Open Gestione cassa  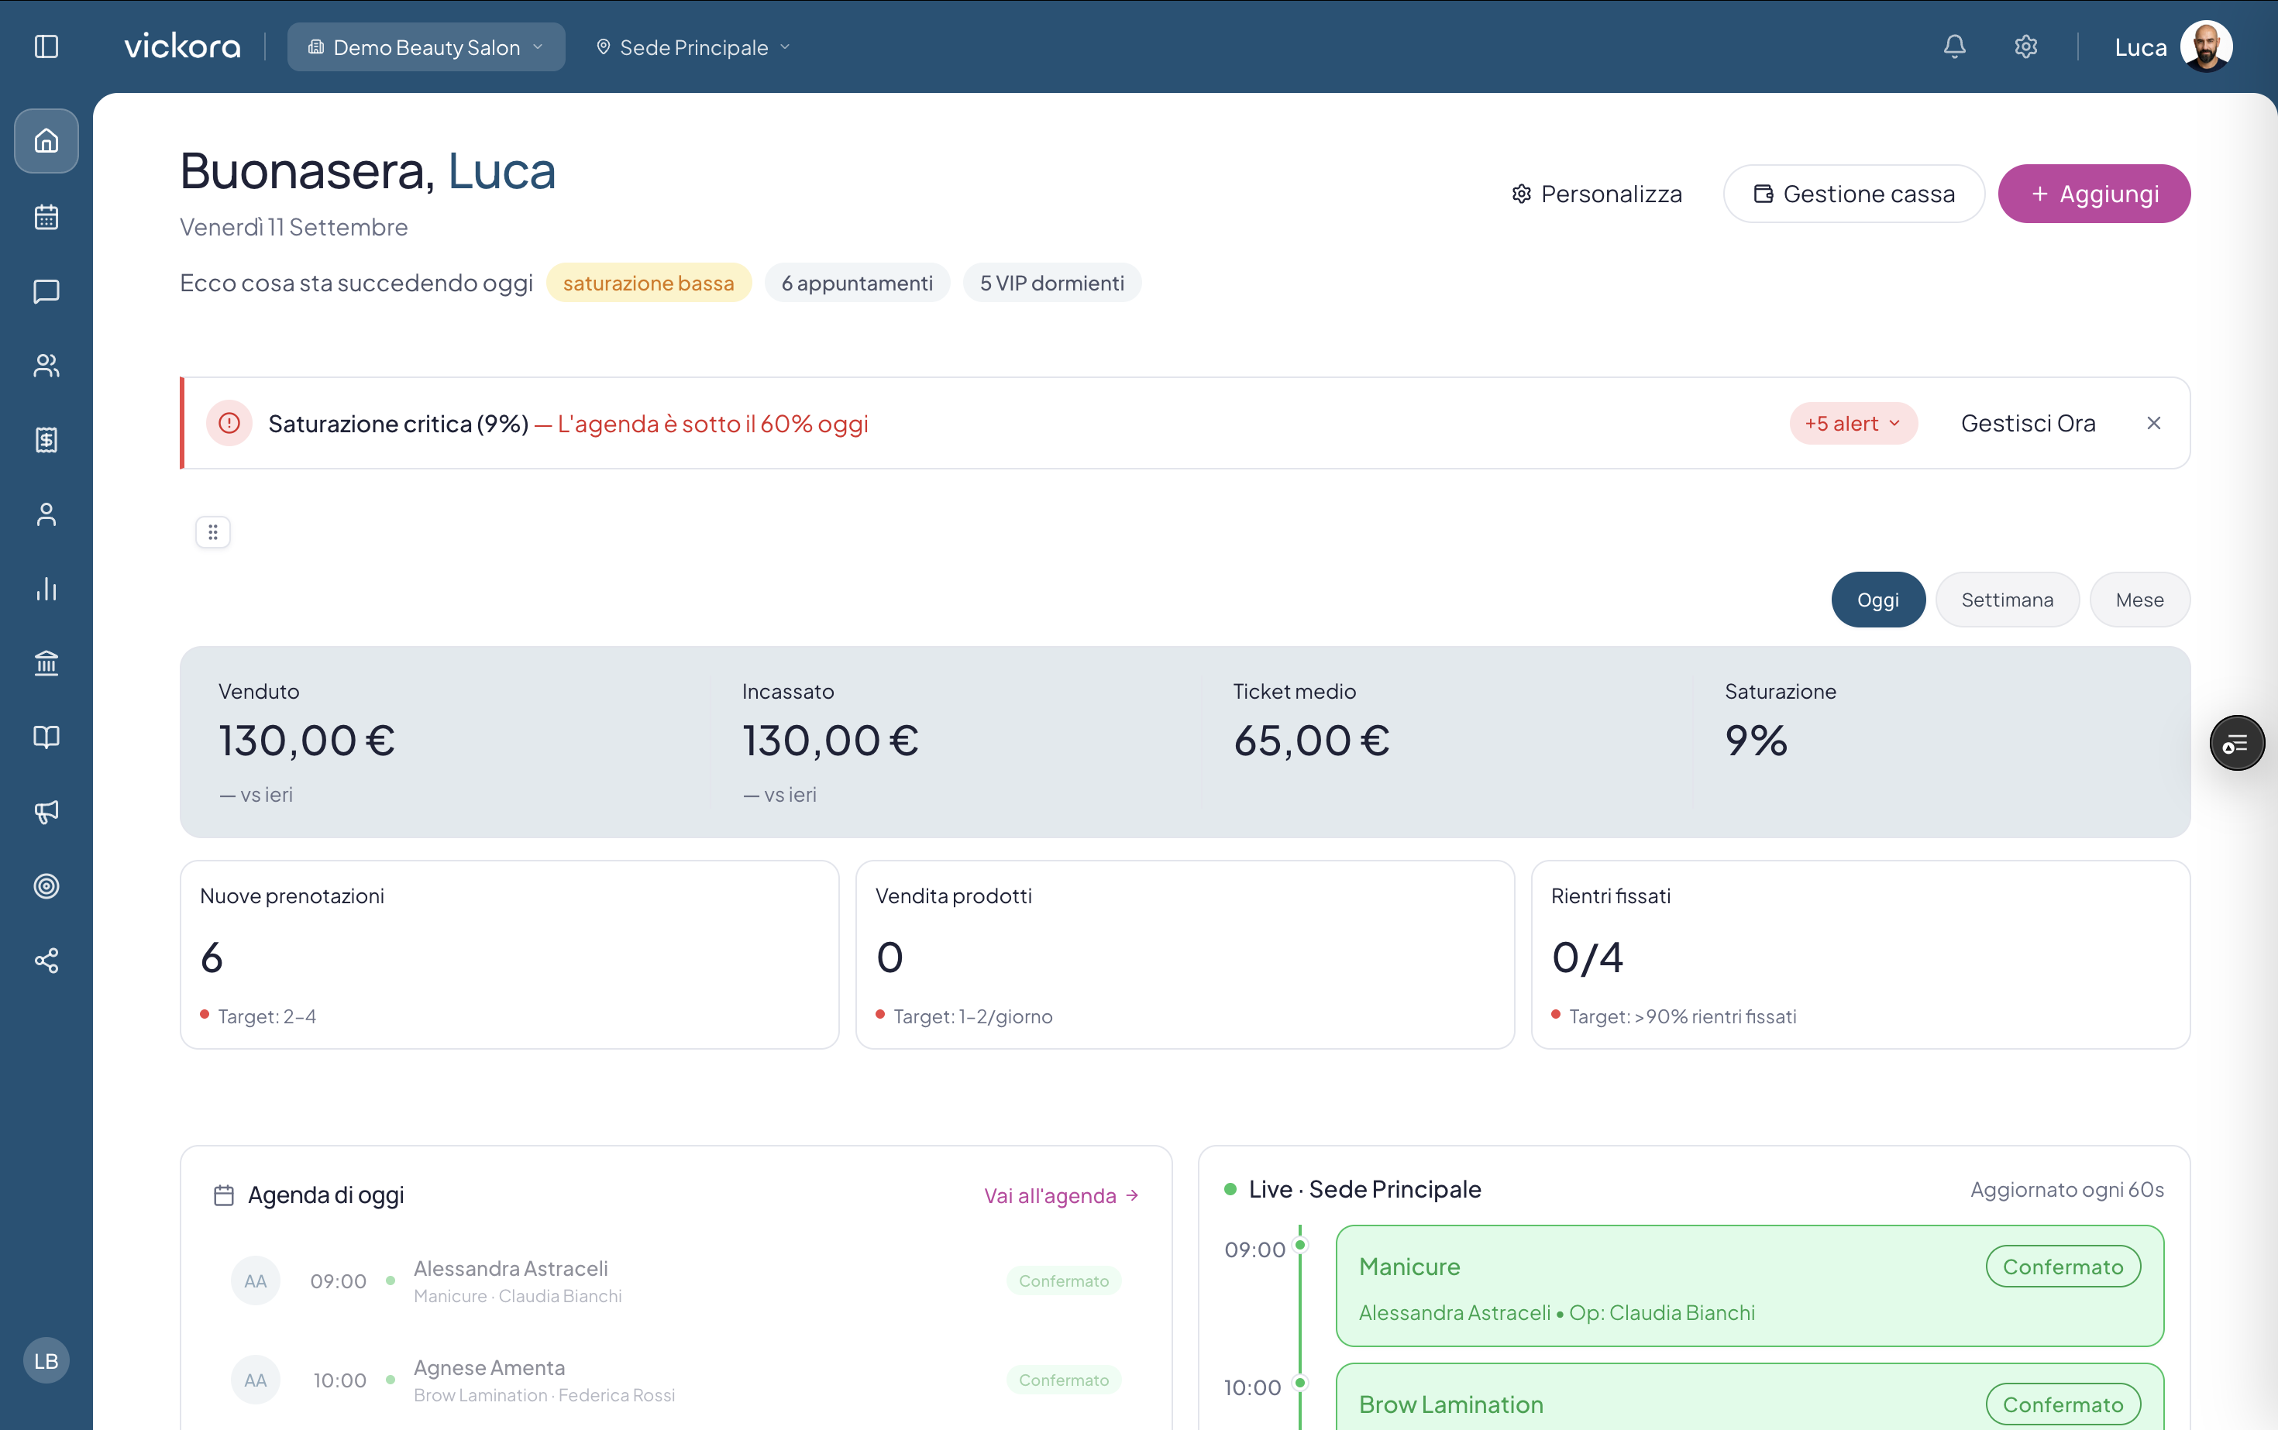tap(1853, 194)
